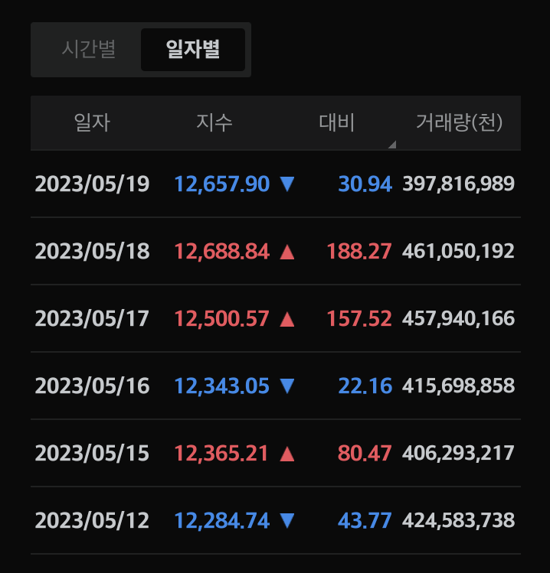Select the 일자별 tab

pos(193,49)
